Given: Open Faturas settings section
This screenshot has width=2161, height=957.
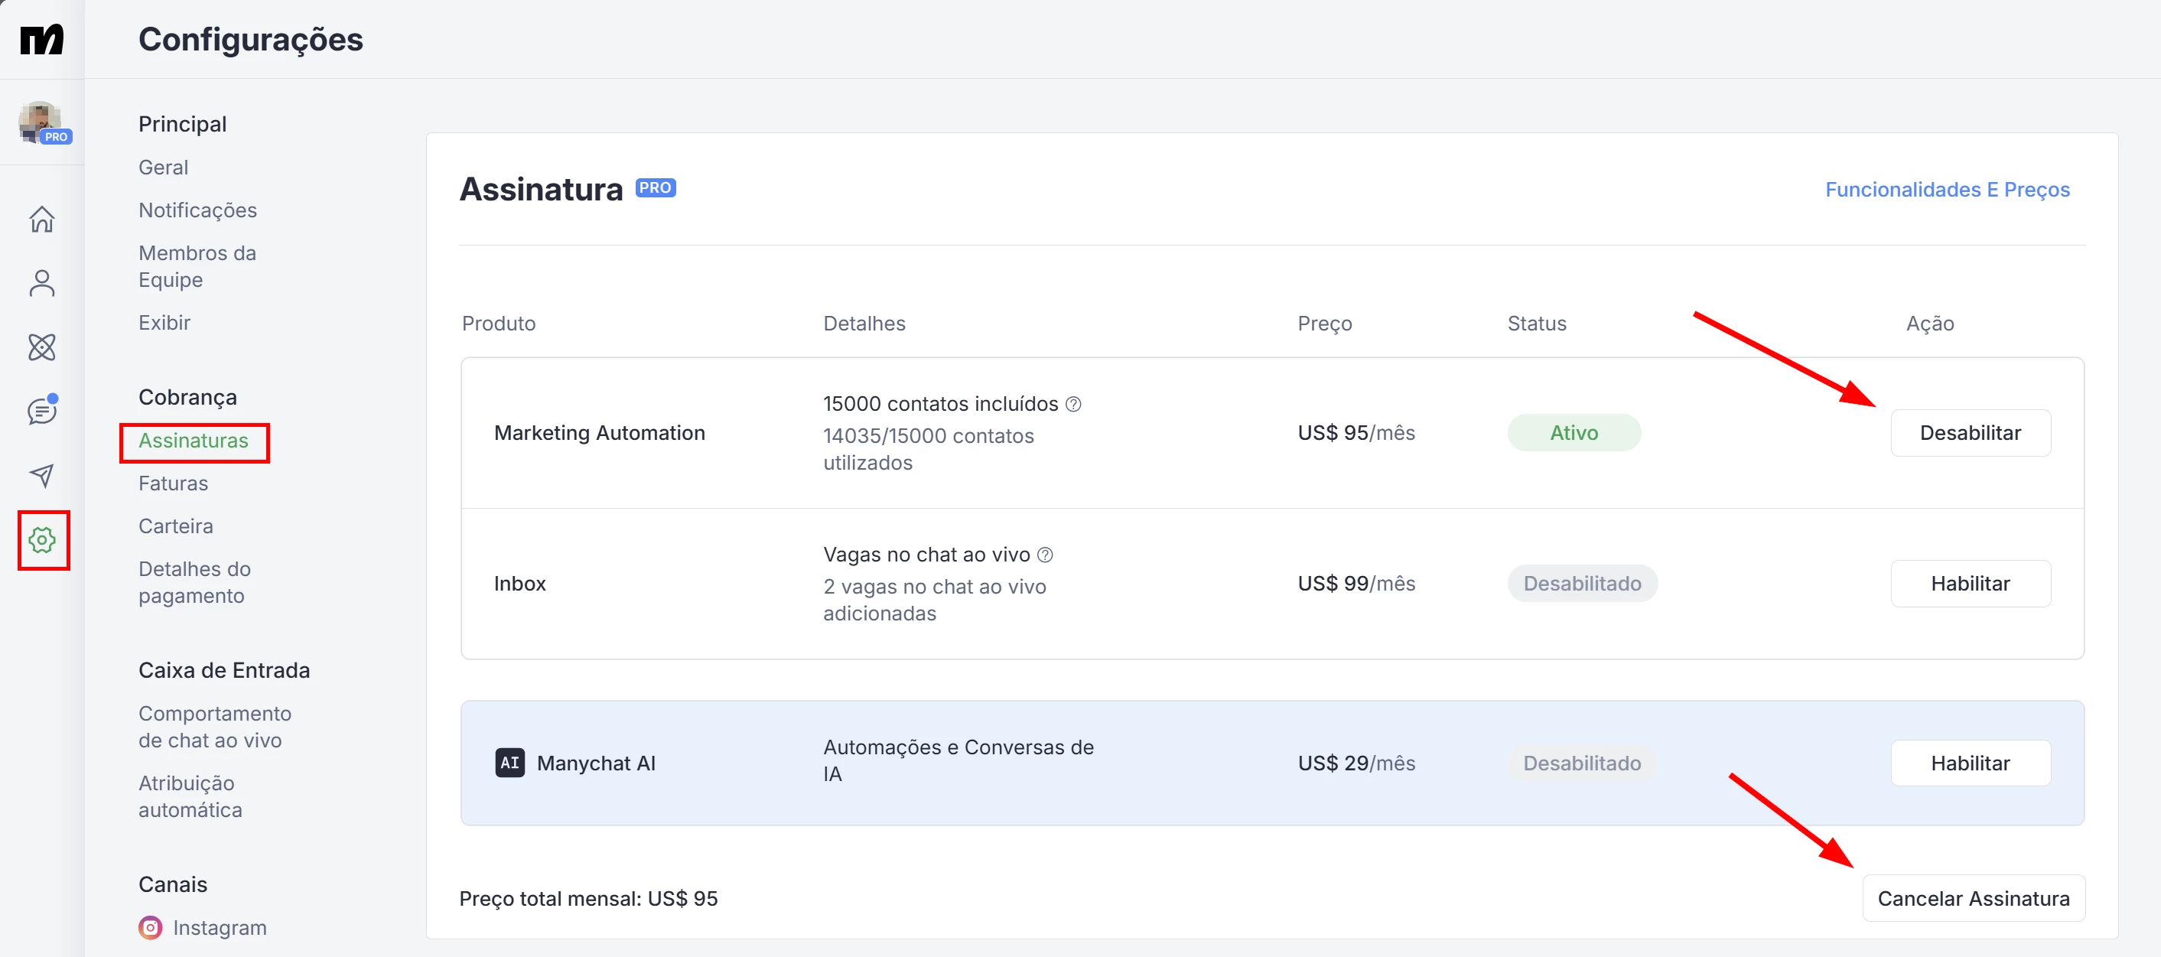Looking at the screenshot, I should tap(173, 484).
